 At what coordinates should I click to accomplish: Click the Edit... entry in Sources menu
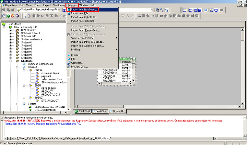(93, 59)
